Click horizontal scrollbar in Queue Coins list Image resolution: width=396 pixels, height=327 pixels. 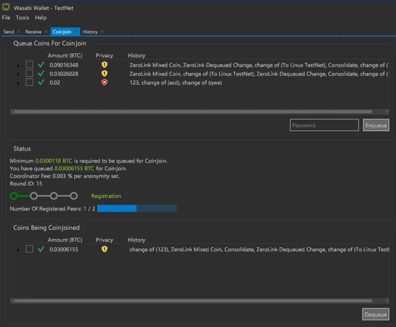[x=193, y=112]
